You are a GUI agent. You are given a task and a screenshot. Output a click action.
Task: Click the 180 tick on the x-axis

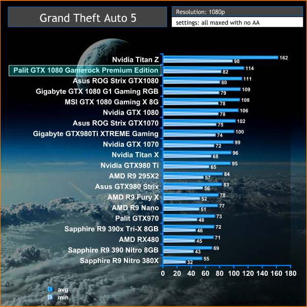[291, 273]
